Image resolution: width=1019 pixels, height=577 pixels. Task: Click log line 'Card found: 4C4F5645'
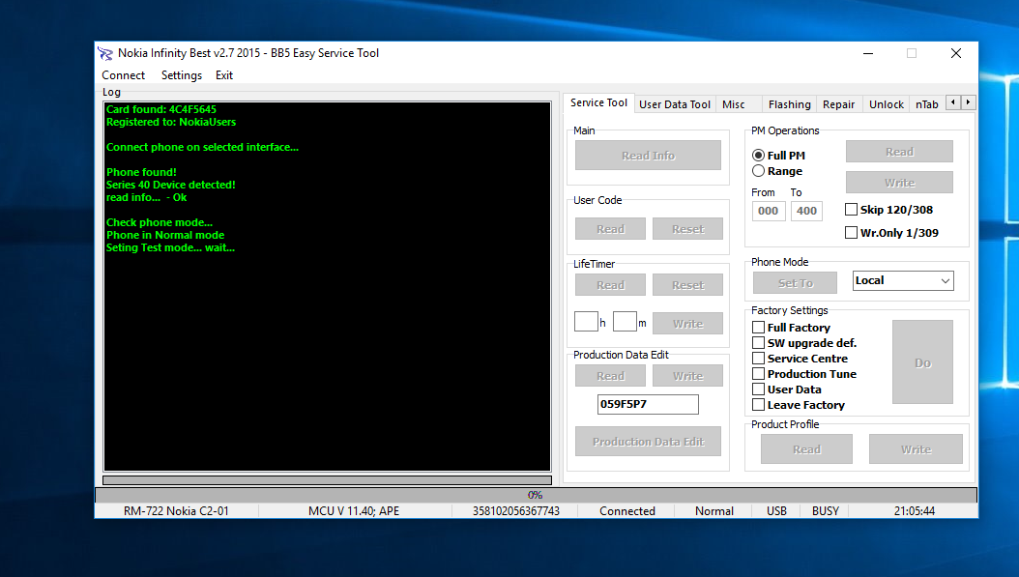[161, 109]
